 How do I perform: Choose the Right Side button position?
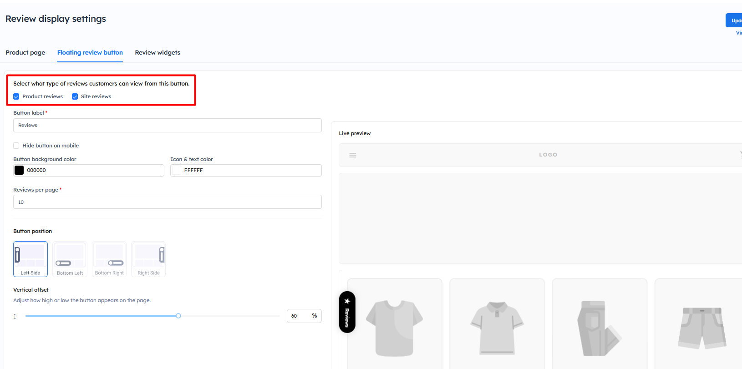coord(148,259)
